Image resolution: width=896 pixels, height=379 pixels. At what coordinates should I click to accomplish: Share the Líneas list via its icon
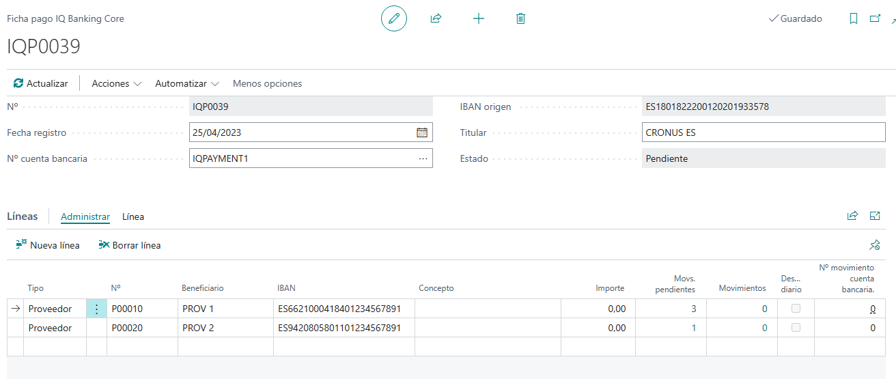pos(852,216)
